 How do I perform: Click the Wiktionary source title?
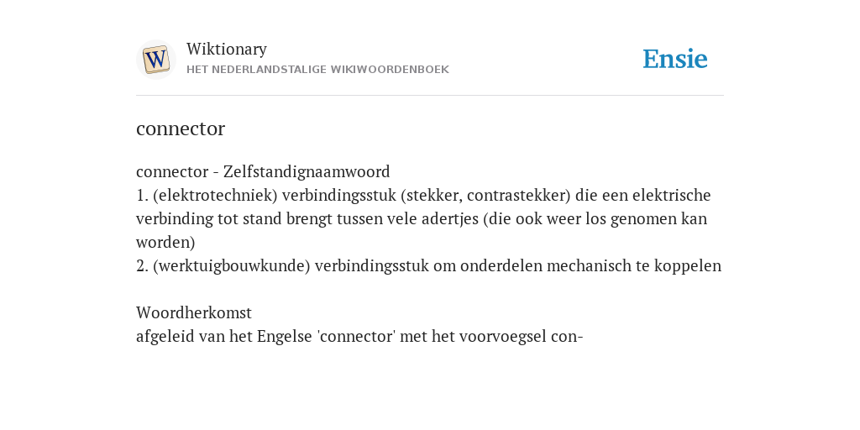pos(227,50)
